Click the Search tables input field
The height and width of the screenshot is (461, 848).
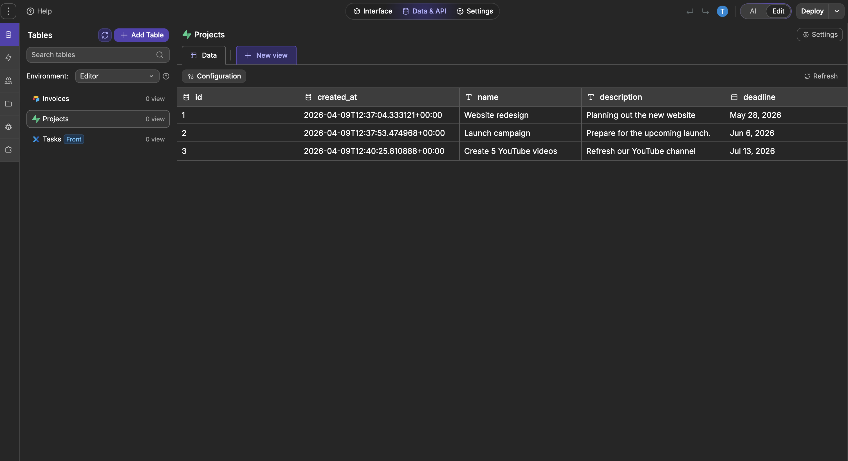[92, 55]
